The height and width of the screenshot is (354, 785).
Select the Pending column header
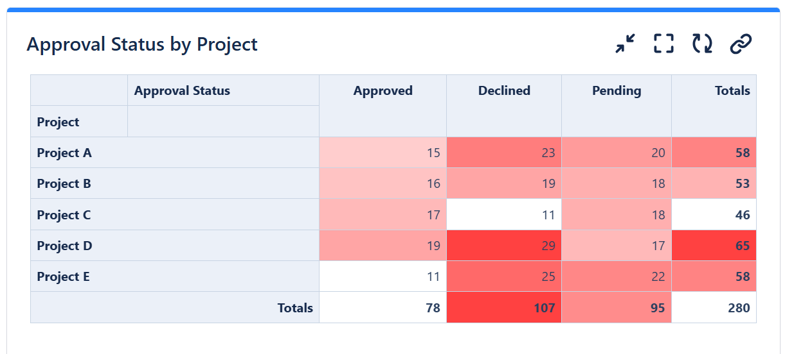pyautogui.click(x=617, y=90)
